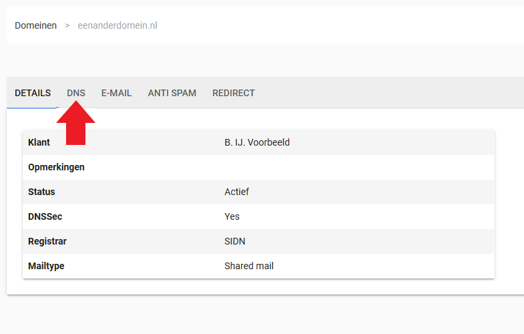The height and width of the screenshot is (334, 524).
Task: Click the customer name B. IJ. Voorbeeld
Action: [257, 142]
